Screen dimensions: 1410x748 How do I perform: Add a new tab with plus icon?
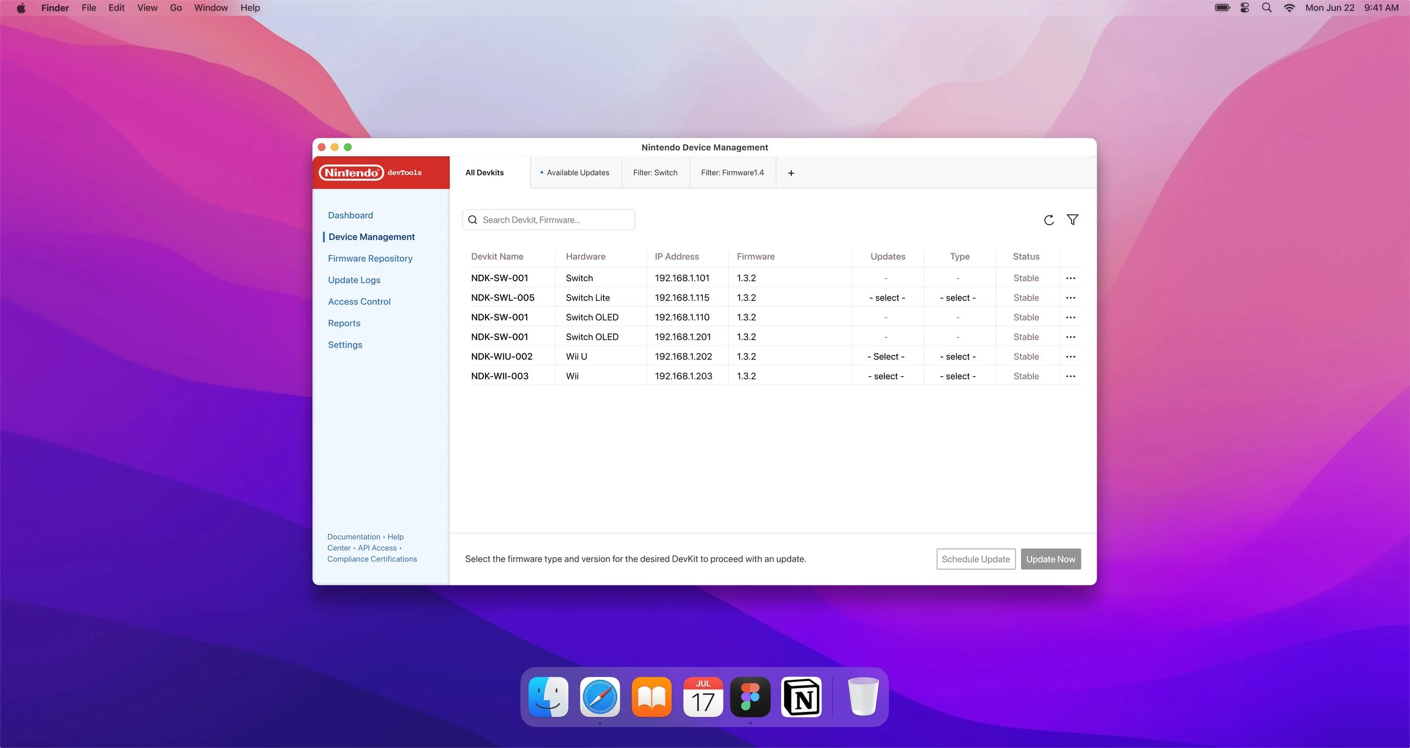pyautogui.click(x=791, y=173)
